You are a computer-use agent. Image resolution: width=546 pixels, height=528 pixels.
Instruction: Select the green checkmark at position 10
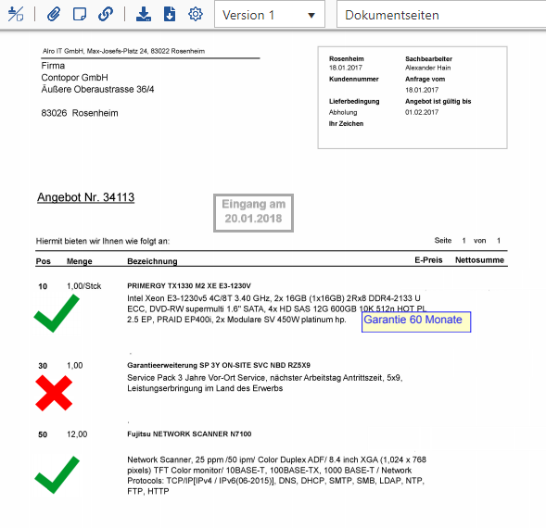coord(57,313)
